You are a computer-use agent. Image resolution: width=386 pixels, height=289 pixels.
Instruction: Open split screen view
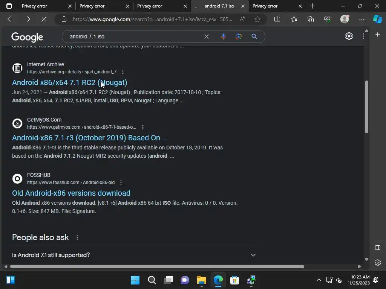pyautogui.click(x=277, y=19)
